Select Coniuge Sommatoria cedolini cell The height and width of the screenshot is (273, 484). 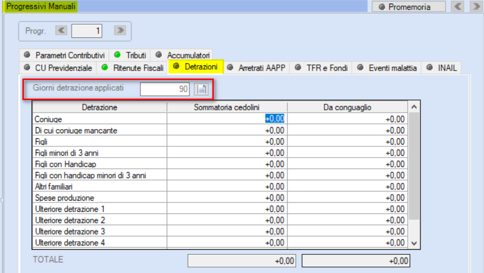pos(227,119)
